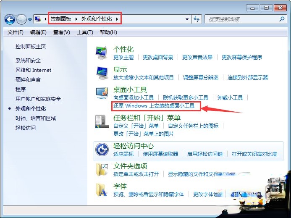This screenshot has height=218, width=291.
Task: Open 时钟、语言和区域 in sidebar
Action: pos(36,118)
